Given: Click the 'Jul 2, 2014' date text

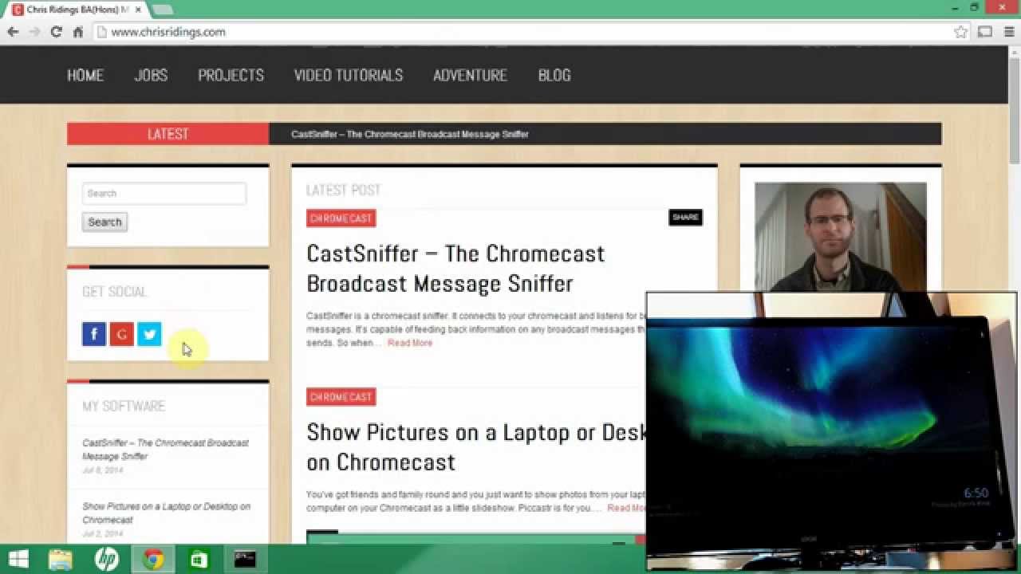Looking at the screenshot, I should point(103,533).
